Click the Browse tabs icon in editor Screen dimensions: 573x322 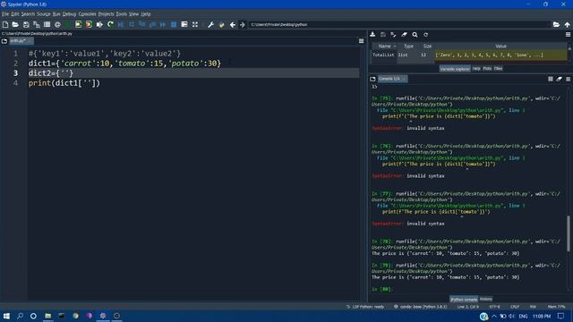point(4,41)
